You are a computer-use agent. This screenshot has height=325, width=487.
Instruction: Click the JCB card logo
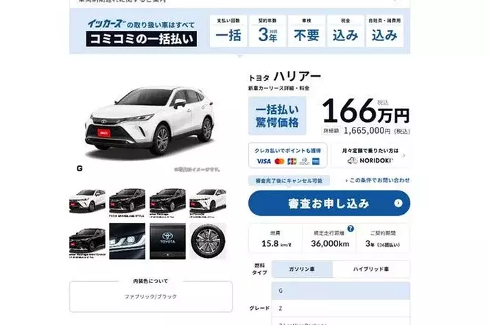292,161
